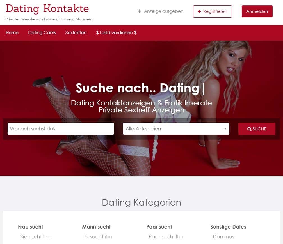Click the plus icon in Registrieren button
The width and height of the screenshot is (283, 244).
[199, 11]
